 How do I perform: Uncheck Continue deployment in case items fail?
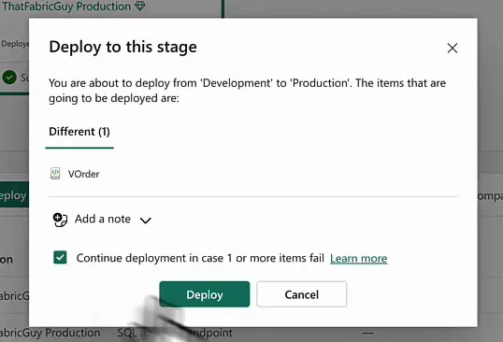(60, 257)
